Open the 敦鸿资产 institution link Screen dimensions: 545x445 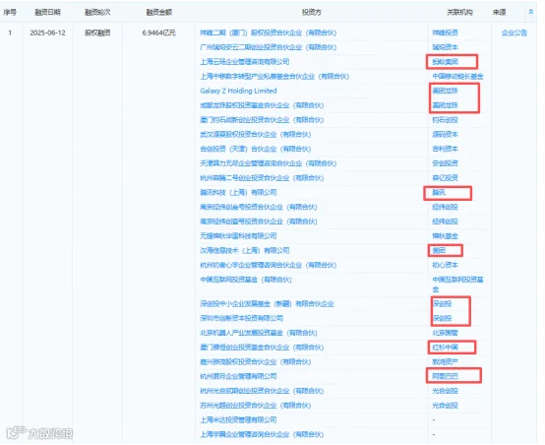(x=445, y=362)
